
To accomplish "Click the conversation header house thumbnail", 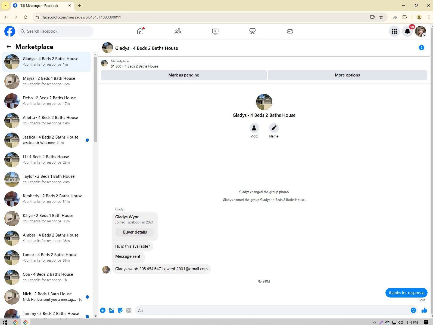I will [x=108, y=48].
